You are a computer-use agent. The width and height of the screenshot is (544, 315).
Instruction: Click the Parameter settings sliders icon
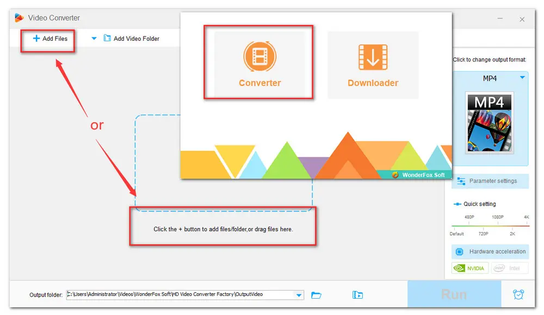461,181
